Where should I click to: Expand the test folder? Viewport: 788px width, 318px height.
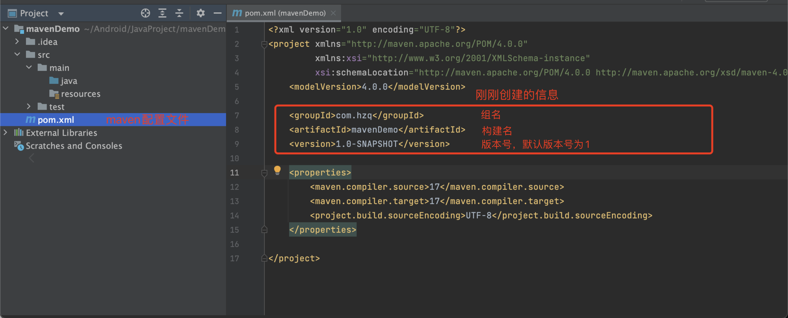coord(29,106)
